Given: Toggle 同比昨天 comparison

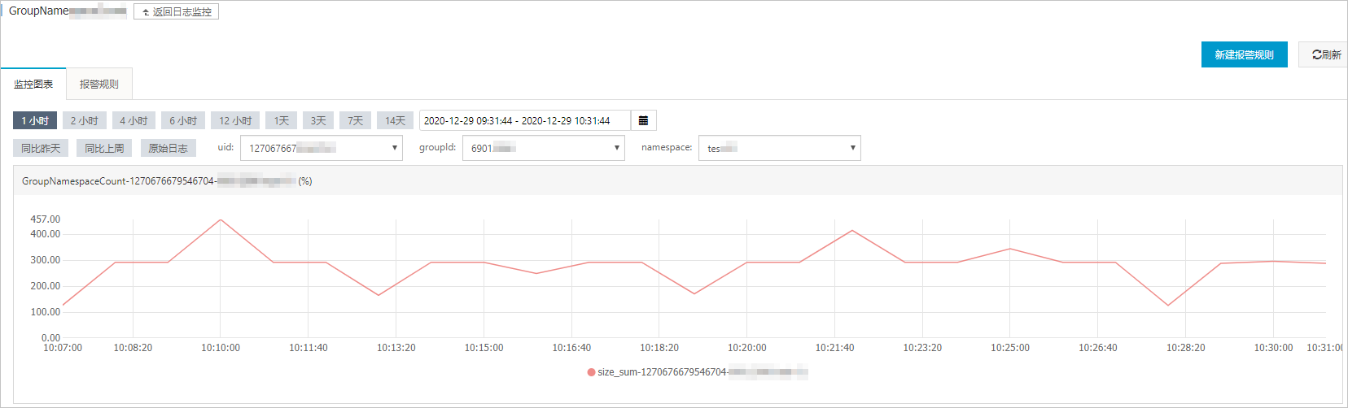Looking at the screenshot, I should [x=41, y=148].
